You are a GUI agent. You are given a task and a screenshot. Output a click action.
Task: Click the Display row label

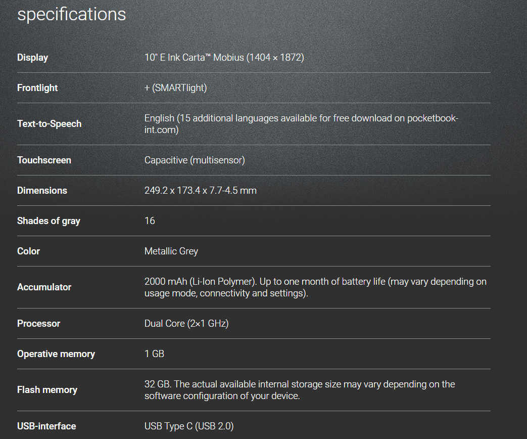point(32,58)
